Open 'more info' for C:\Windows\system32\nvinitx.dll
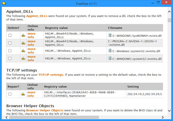The width and height of the screenshot is (173, 121). [x=31, y=51]
